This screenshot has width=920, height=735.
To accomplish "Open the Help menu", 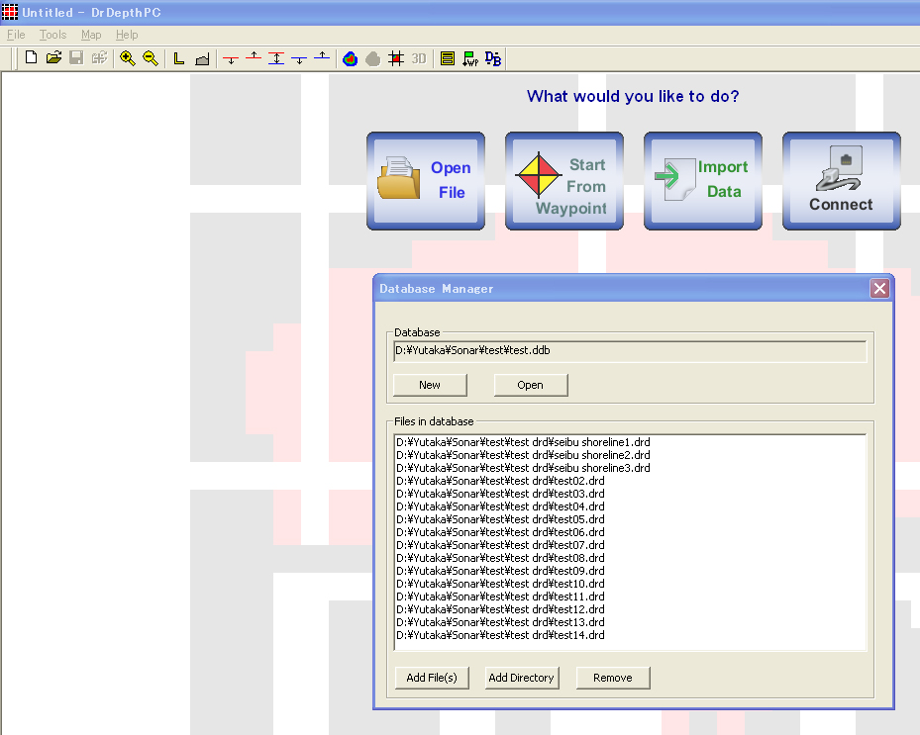I will [127, 35].
